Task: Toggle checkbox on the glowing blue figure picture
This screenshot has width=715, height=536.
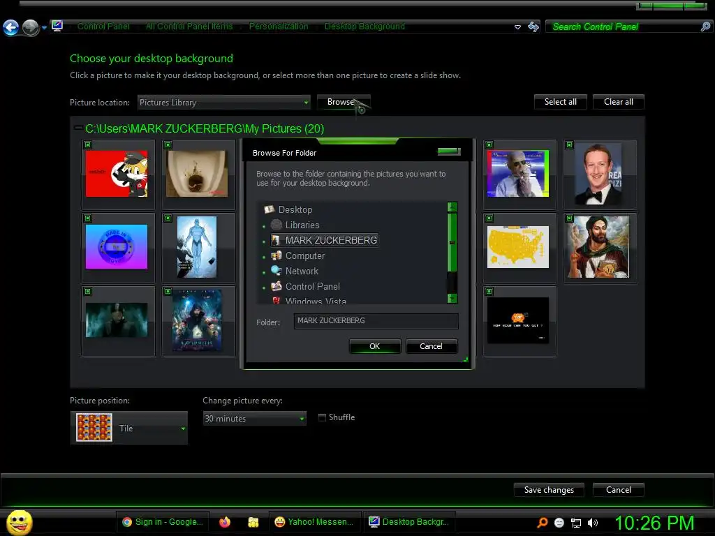Action: [x=168, y=218]
